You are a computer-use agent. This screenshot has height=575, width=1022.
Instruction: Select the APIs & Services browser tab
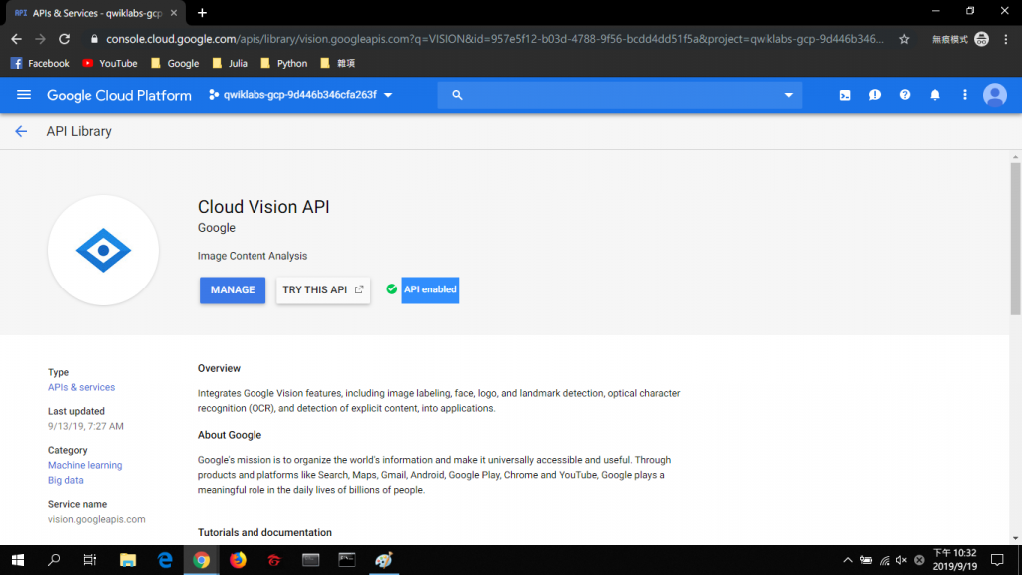tap(94, 13)
